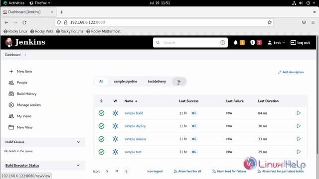
Task: Click Add description link
Action: [x=291, y=72]
